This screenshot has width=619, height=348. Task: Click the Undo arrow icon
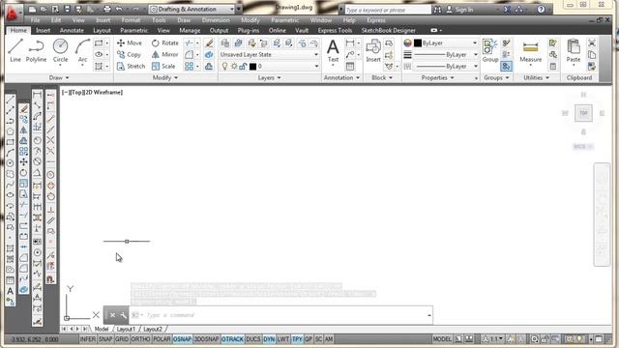119,9
